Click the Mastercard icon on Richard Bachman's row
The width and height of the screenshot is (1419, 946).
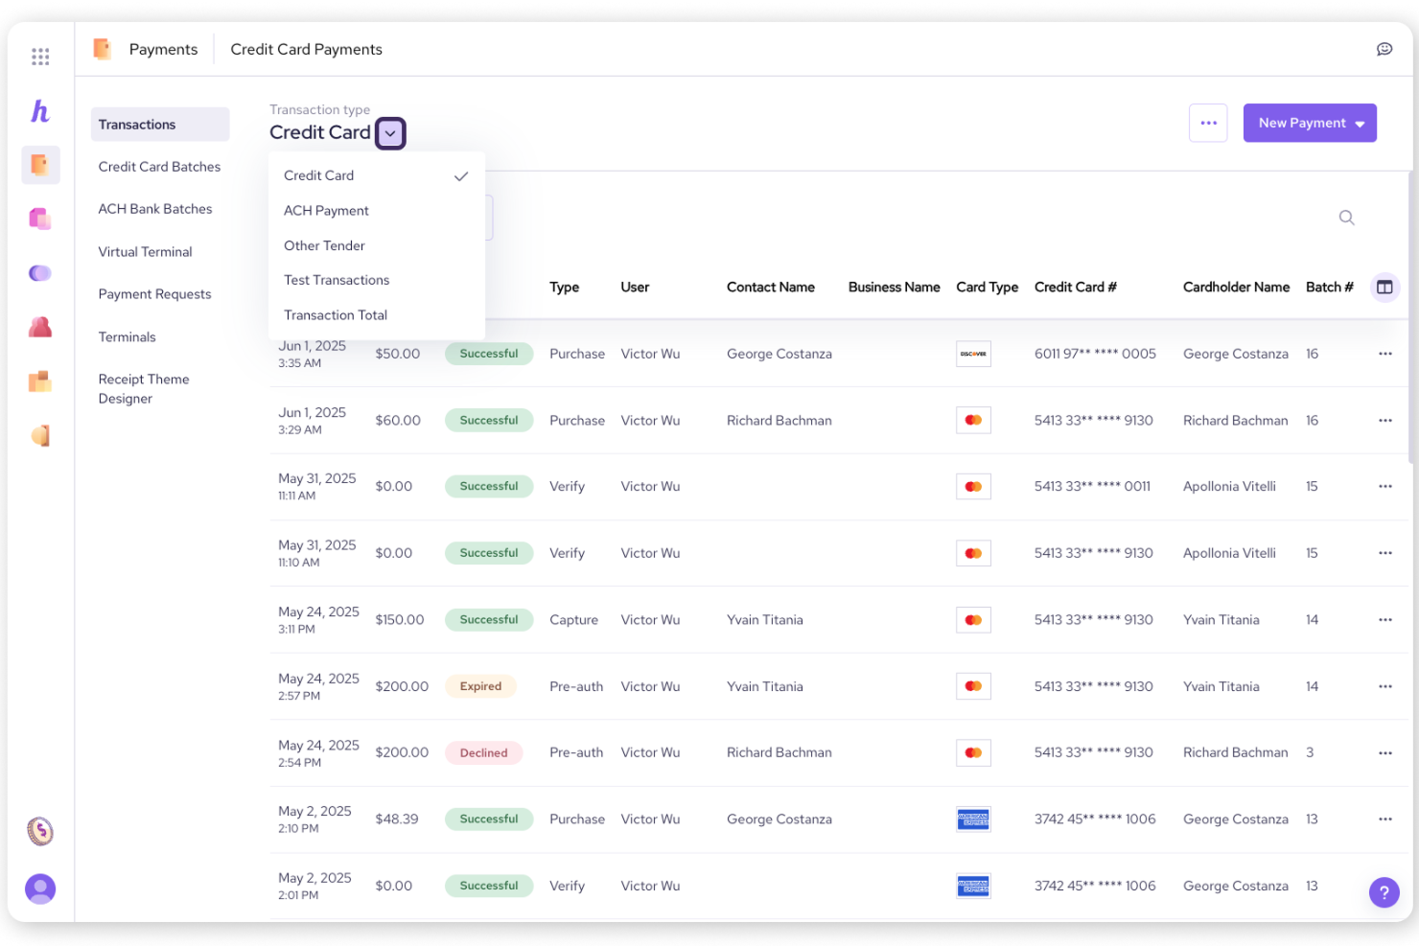(x=973, y=420)
